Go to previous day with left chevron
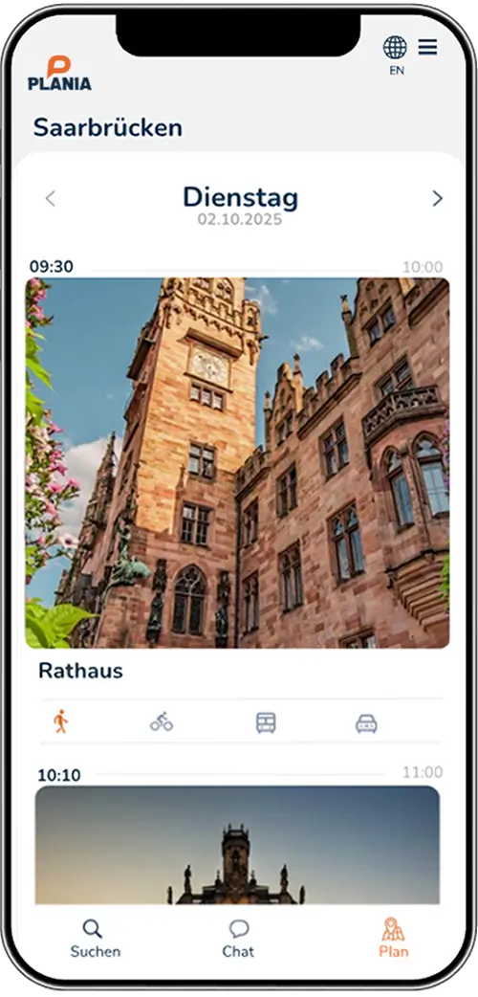This screenshot has height=997, width=478. coord(51,199)
